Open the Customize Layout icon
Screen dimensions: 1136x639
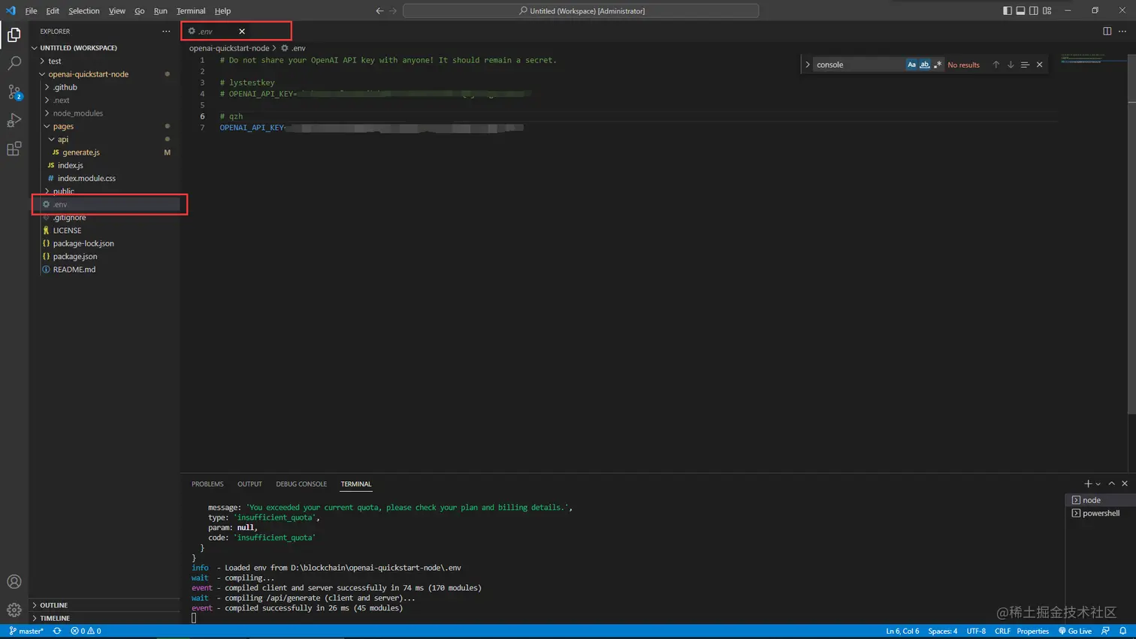coord(1047,11)
